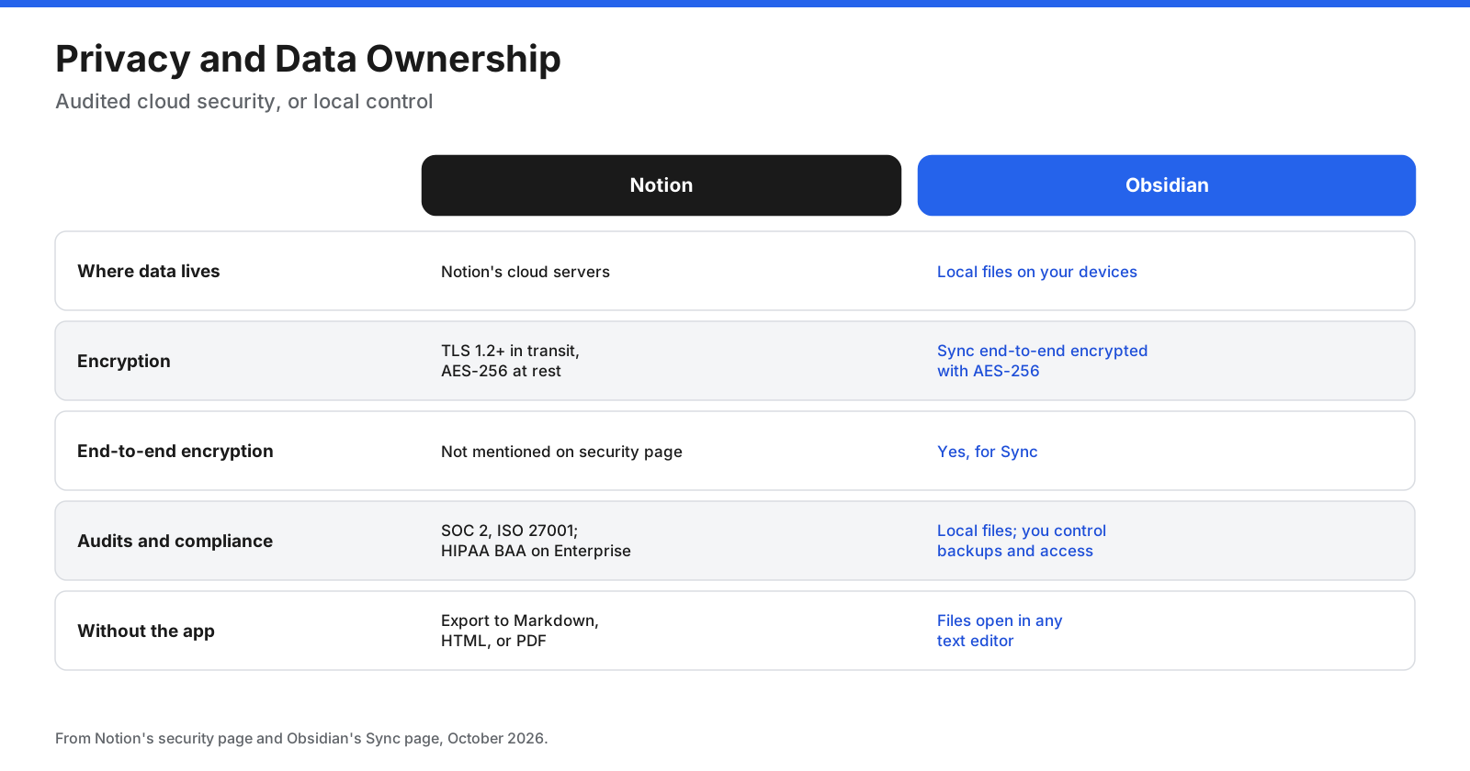
Task: Click the Notion column header
Action: point(661,185)
